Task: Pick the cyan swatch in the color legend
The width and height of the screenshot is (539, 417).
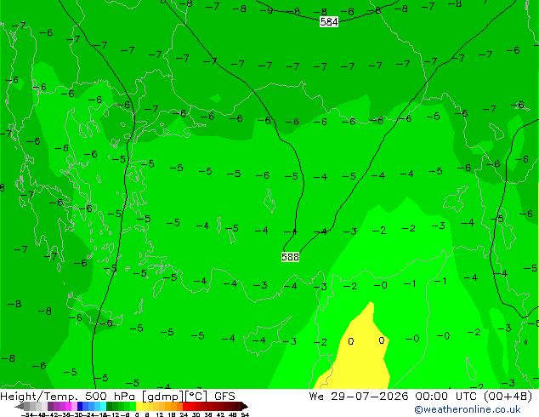Action: pyautogui.click(x=104, y=406)
